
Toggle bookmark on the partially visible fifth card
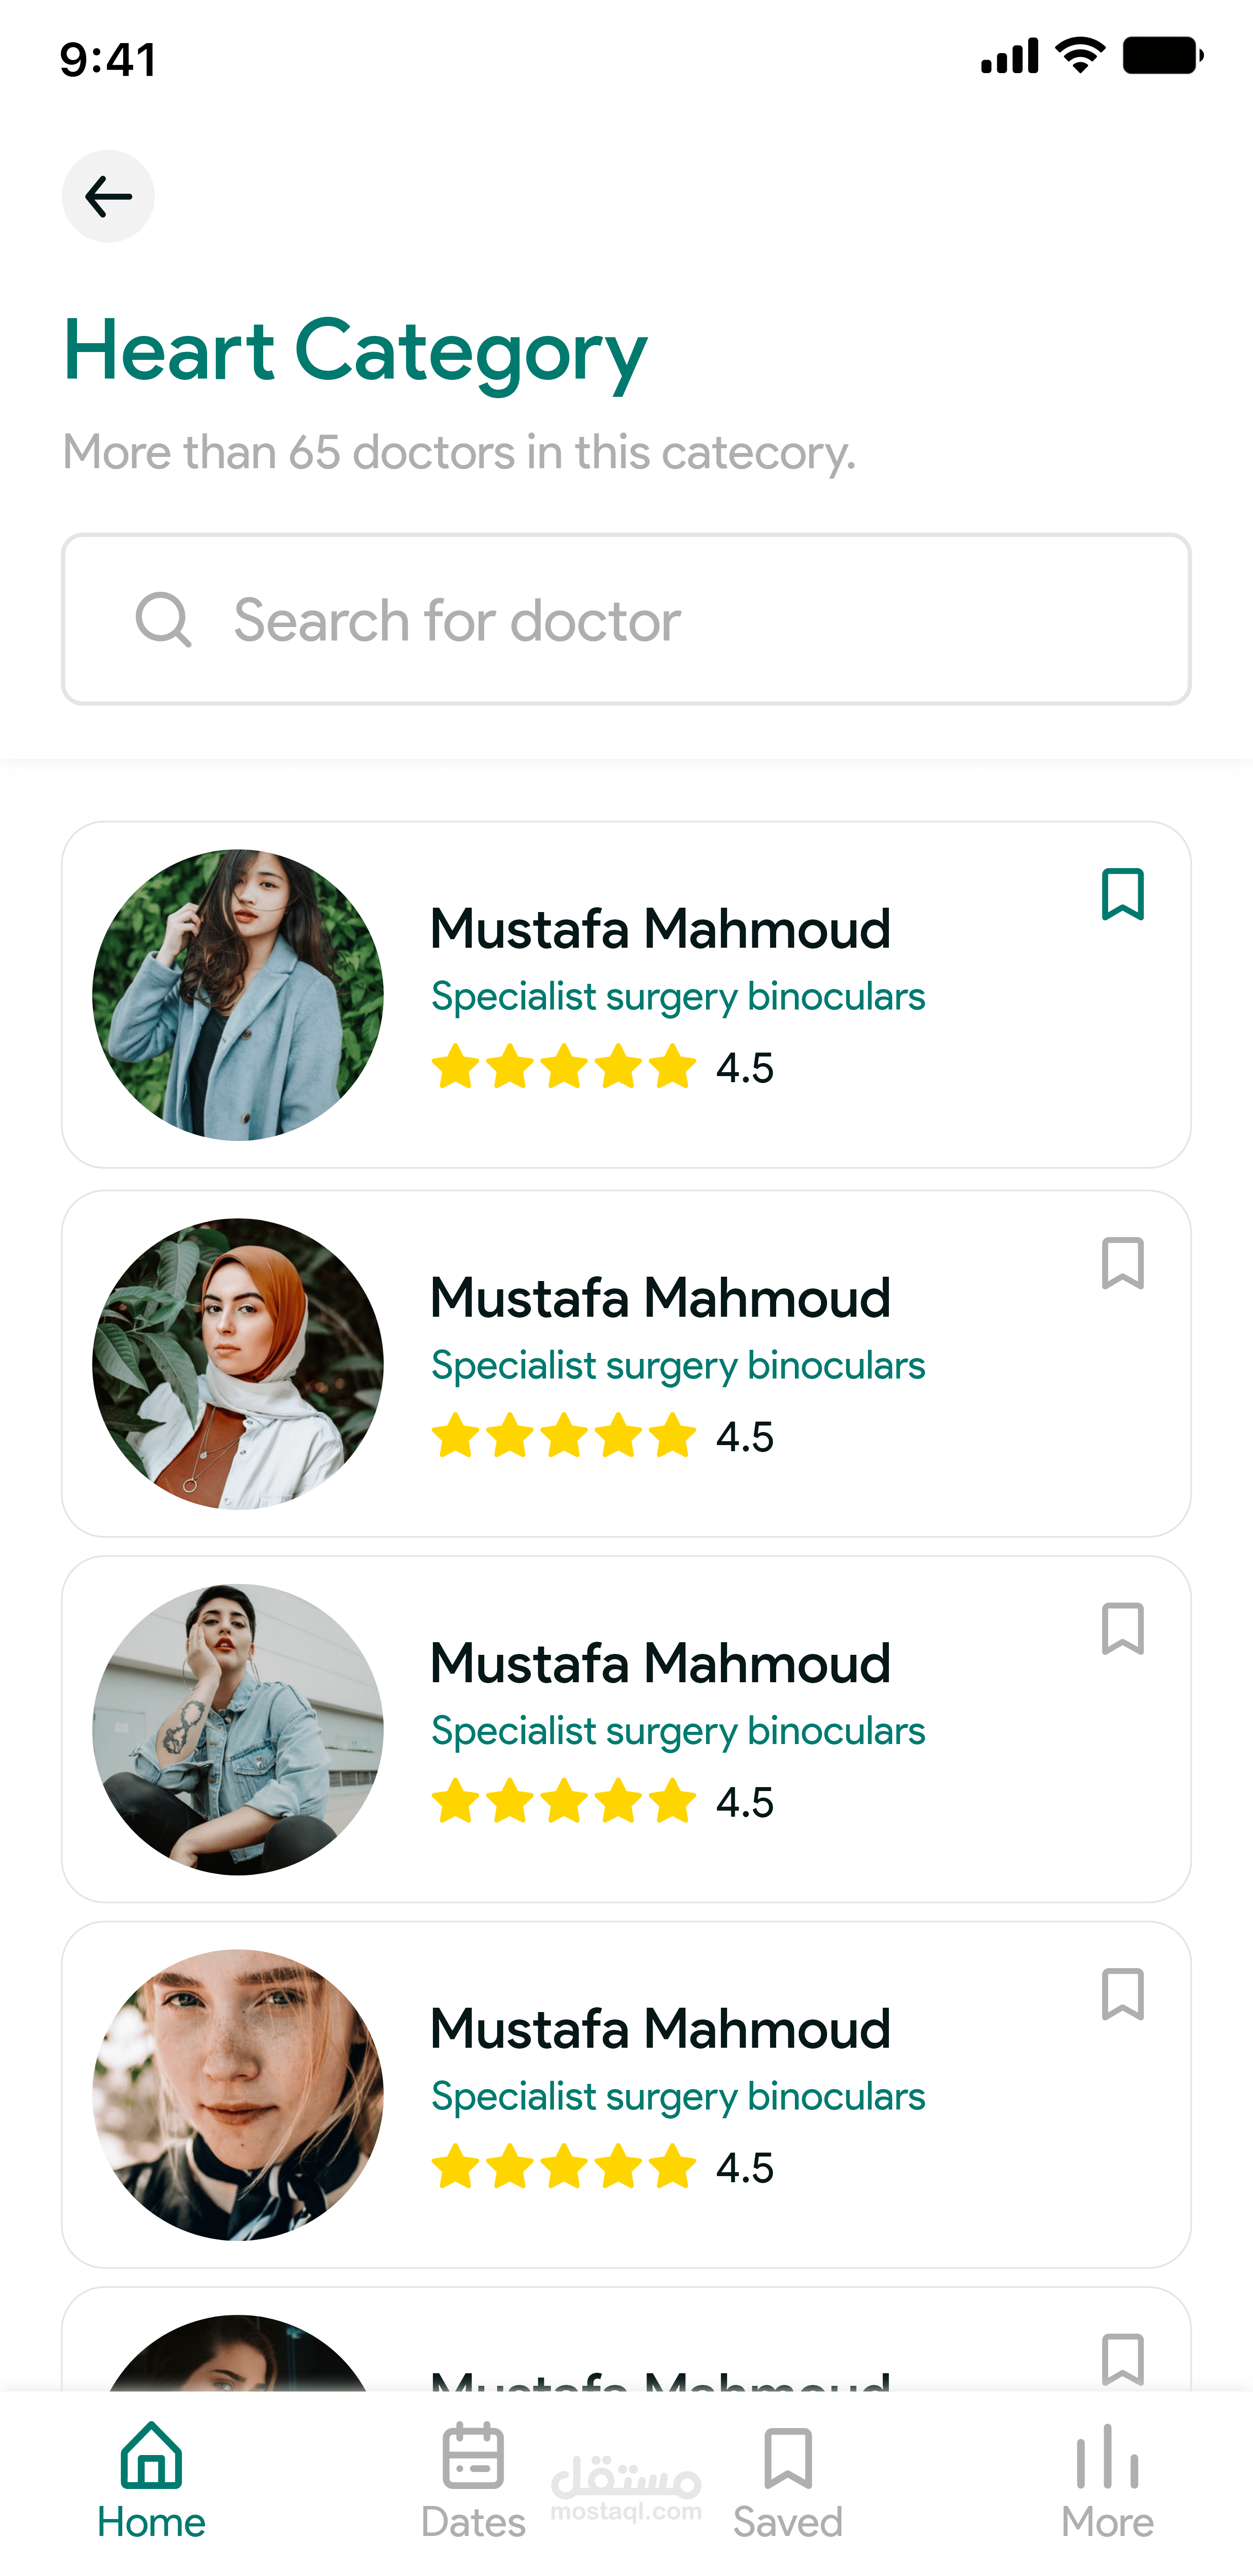coord(1122,2359)
